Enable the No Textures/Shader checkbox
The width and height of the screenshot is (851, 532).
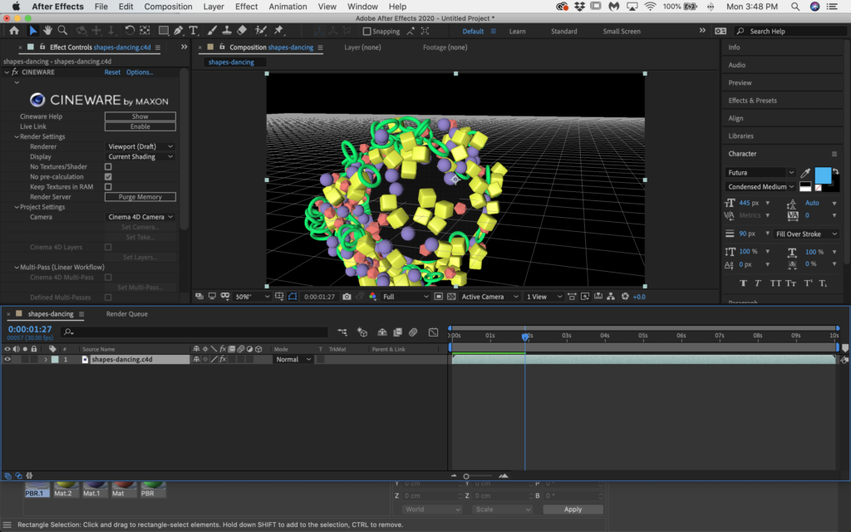click(x=108, y=167)
